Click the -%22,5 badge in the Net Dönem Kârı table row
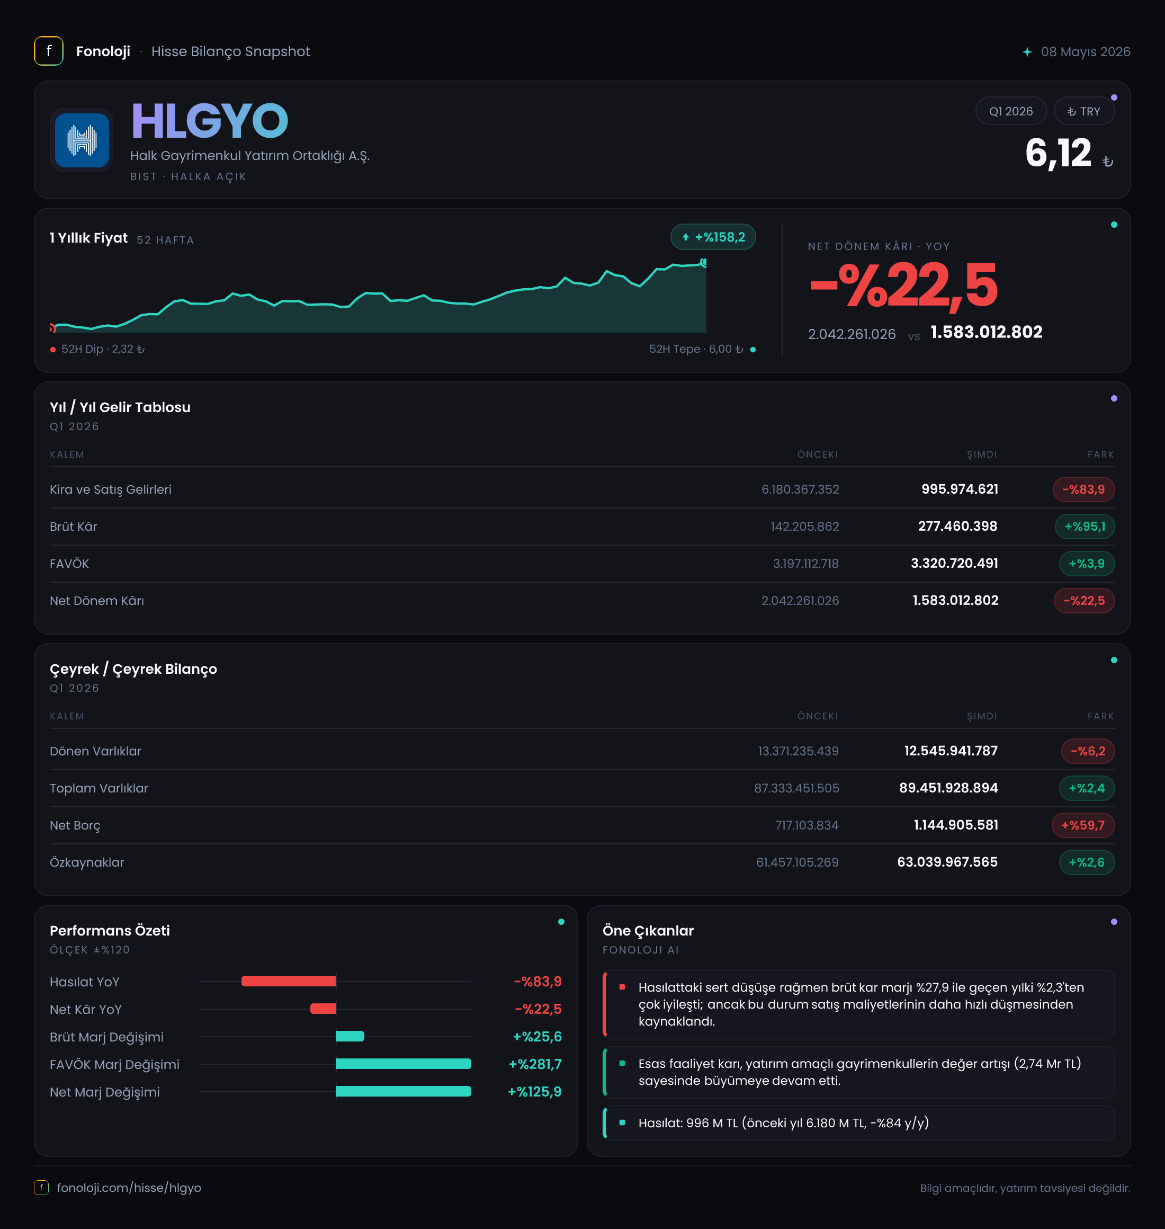Image resolution: width=1165 pixels, height=1229 pixels. (1083, 601)
